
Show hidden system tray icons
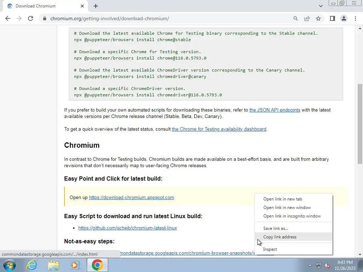(x=310, y=265)
